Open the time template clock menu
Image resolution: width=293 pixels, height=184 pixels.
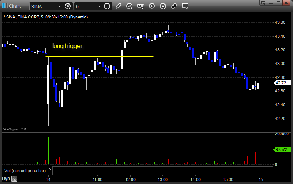[x=107, y=6]
